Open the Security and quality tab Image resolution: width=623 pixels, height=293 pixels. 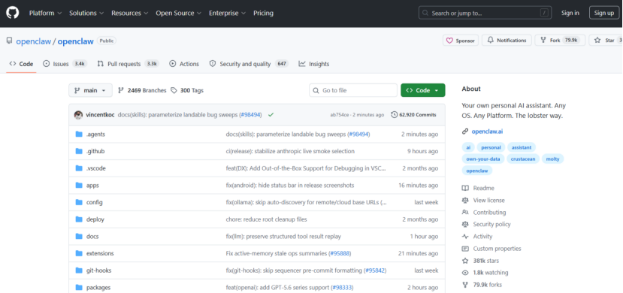(x=249, y=64)
